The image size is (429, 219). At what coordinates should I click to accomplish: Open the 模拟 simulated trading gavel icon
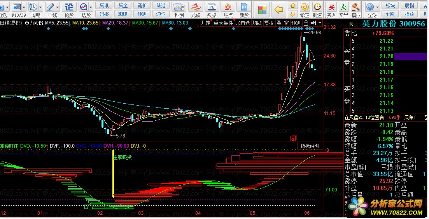point(355,7)
